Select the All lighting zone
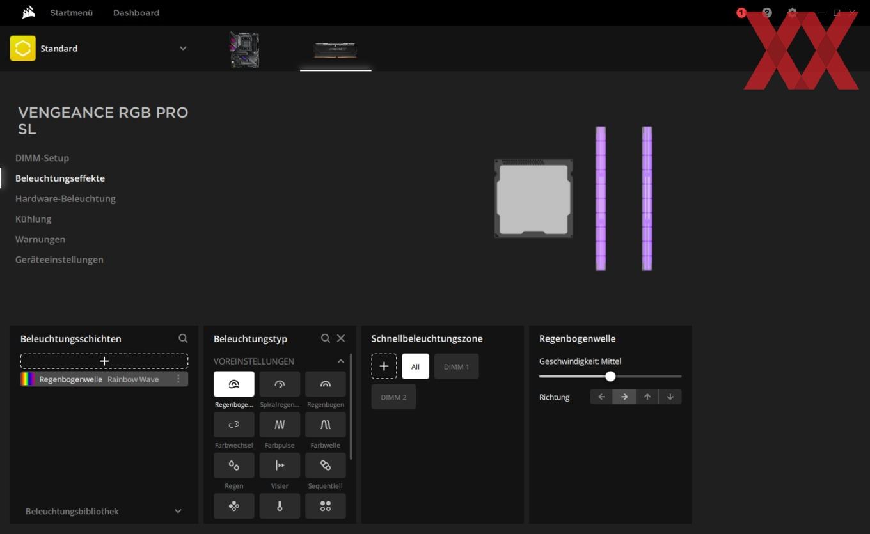Screen dimensions: 870x534 [x=415, y=366]
